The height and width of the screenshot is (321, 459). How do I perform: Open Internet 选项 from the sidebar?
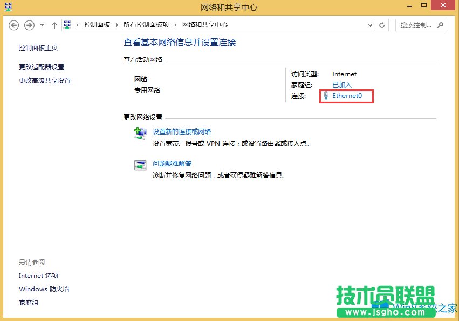[38, 275]
